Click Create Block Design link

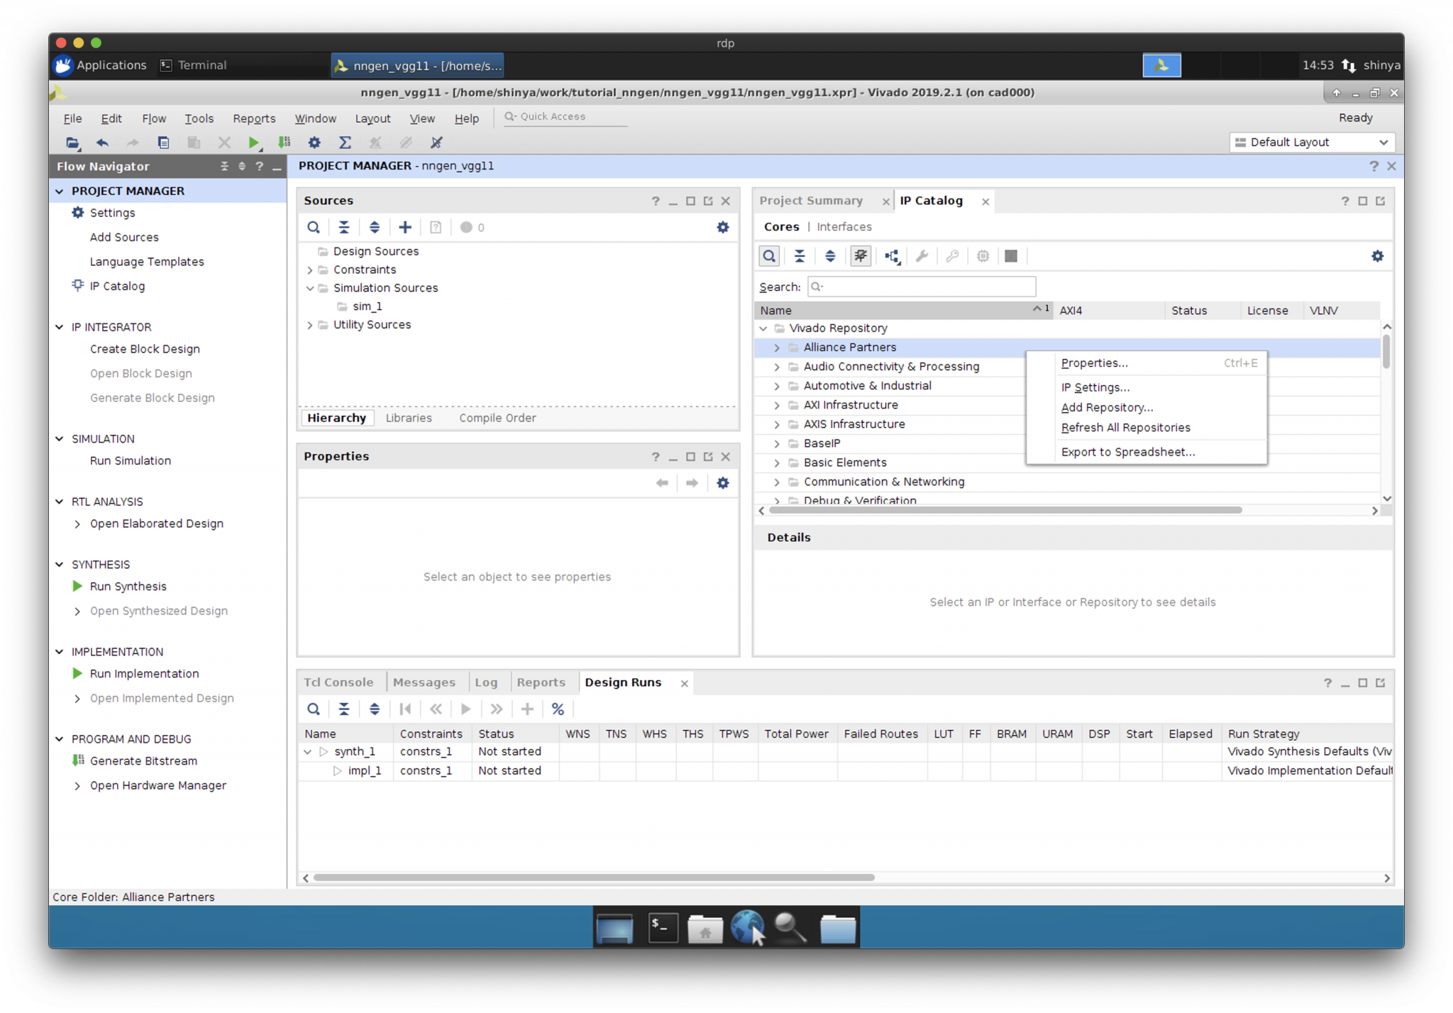[145, 349]
